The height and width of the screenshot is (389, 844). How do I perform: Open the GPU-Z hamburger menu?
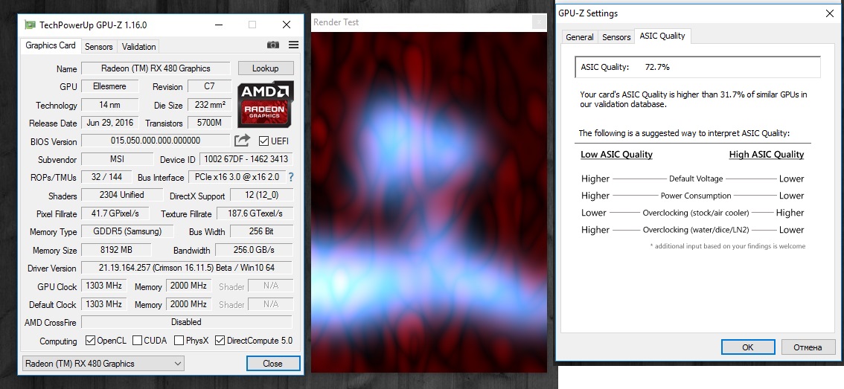[x=293, y=45]
